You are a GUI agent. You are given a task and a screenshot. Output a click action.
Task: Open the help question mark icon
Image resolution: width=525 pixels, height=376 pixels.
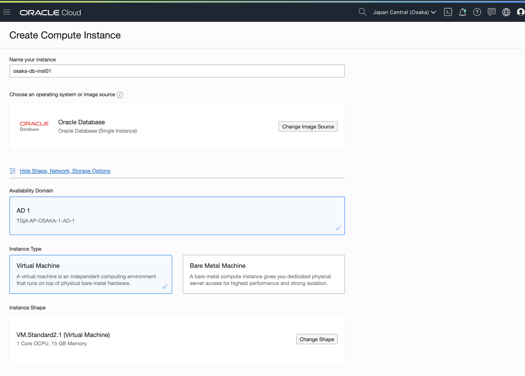tap(477, 12)
